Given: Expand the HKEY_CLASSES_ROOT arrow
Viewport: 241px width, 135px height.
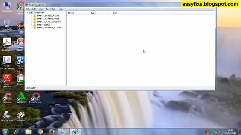Looking at the screenshot, I should (x=32, y=16).
